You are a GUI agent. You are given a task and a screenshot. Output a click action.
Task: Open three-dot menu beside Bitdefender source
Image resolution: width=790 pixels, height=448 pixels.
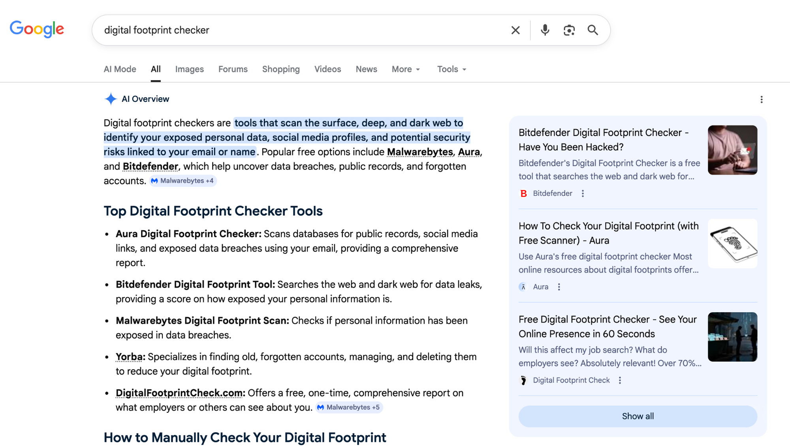583,193
